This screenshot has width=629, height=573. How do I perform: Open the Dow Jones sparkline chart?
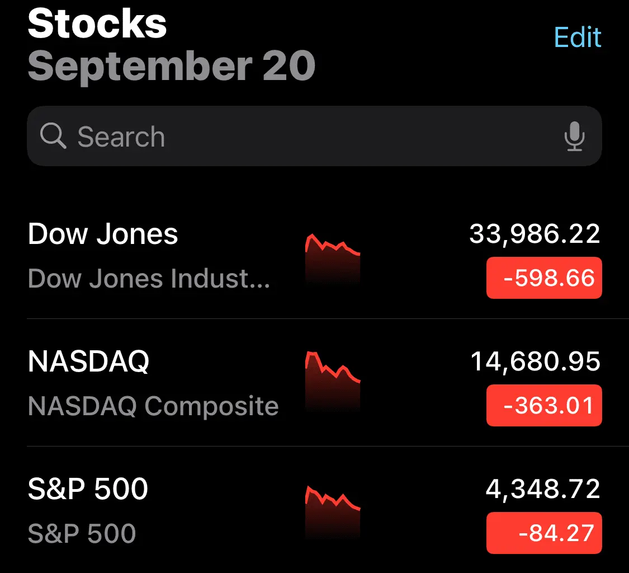[333, 259]
